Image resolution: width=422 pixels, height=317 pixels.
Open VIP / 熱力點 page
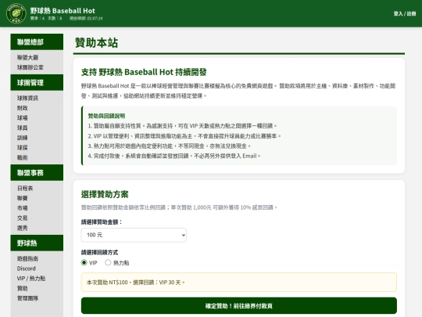point(31,279)
